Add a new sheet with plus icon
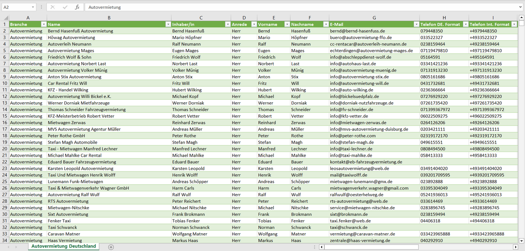 [111, 247]
